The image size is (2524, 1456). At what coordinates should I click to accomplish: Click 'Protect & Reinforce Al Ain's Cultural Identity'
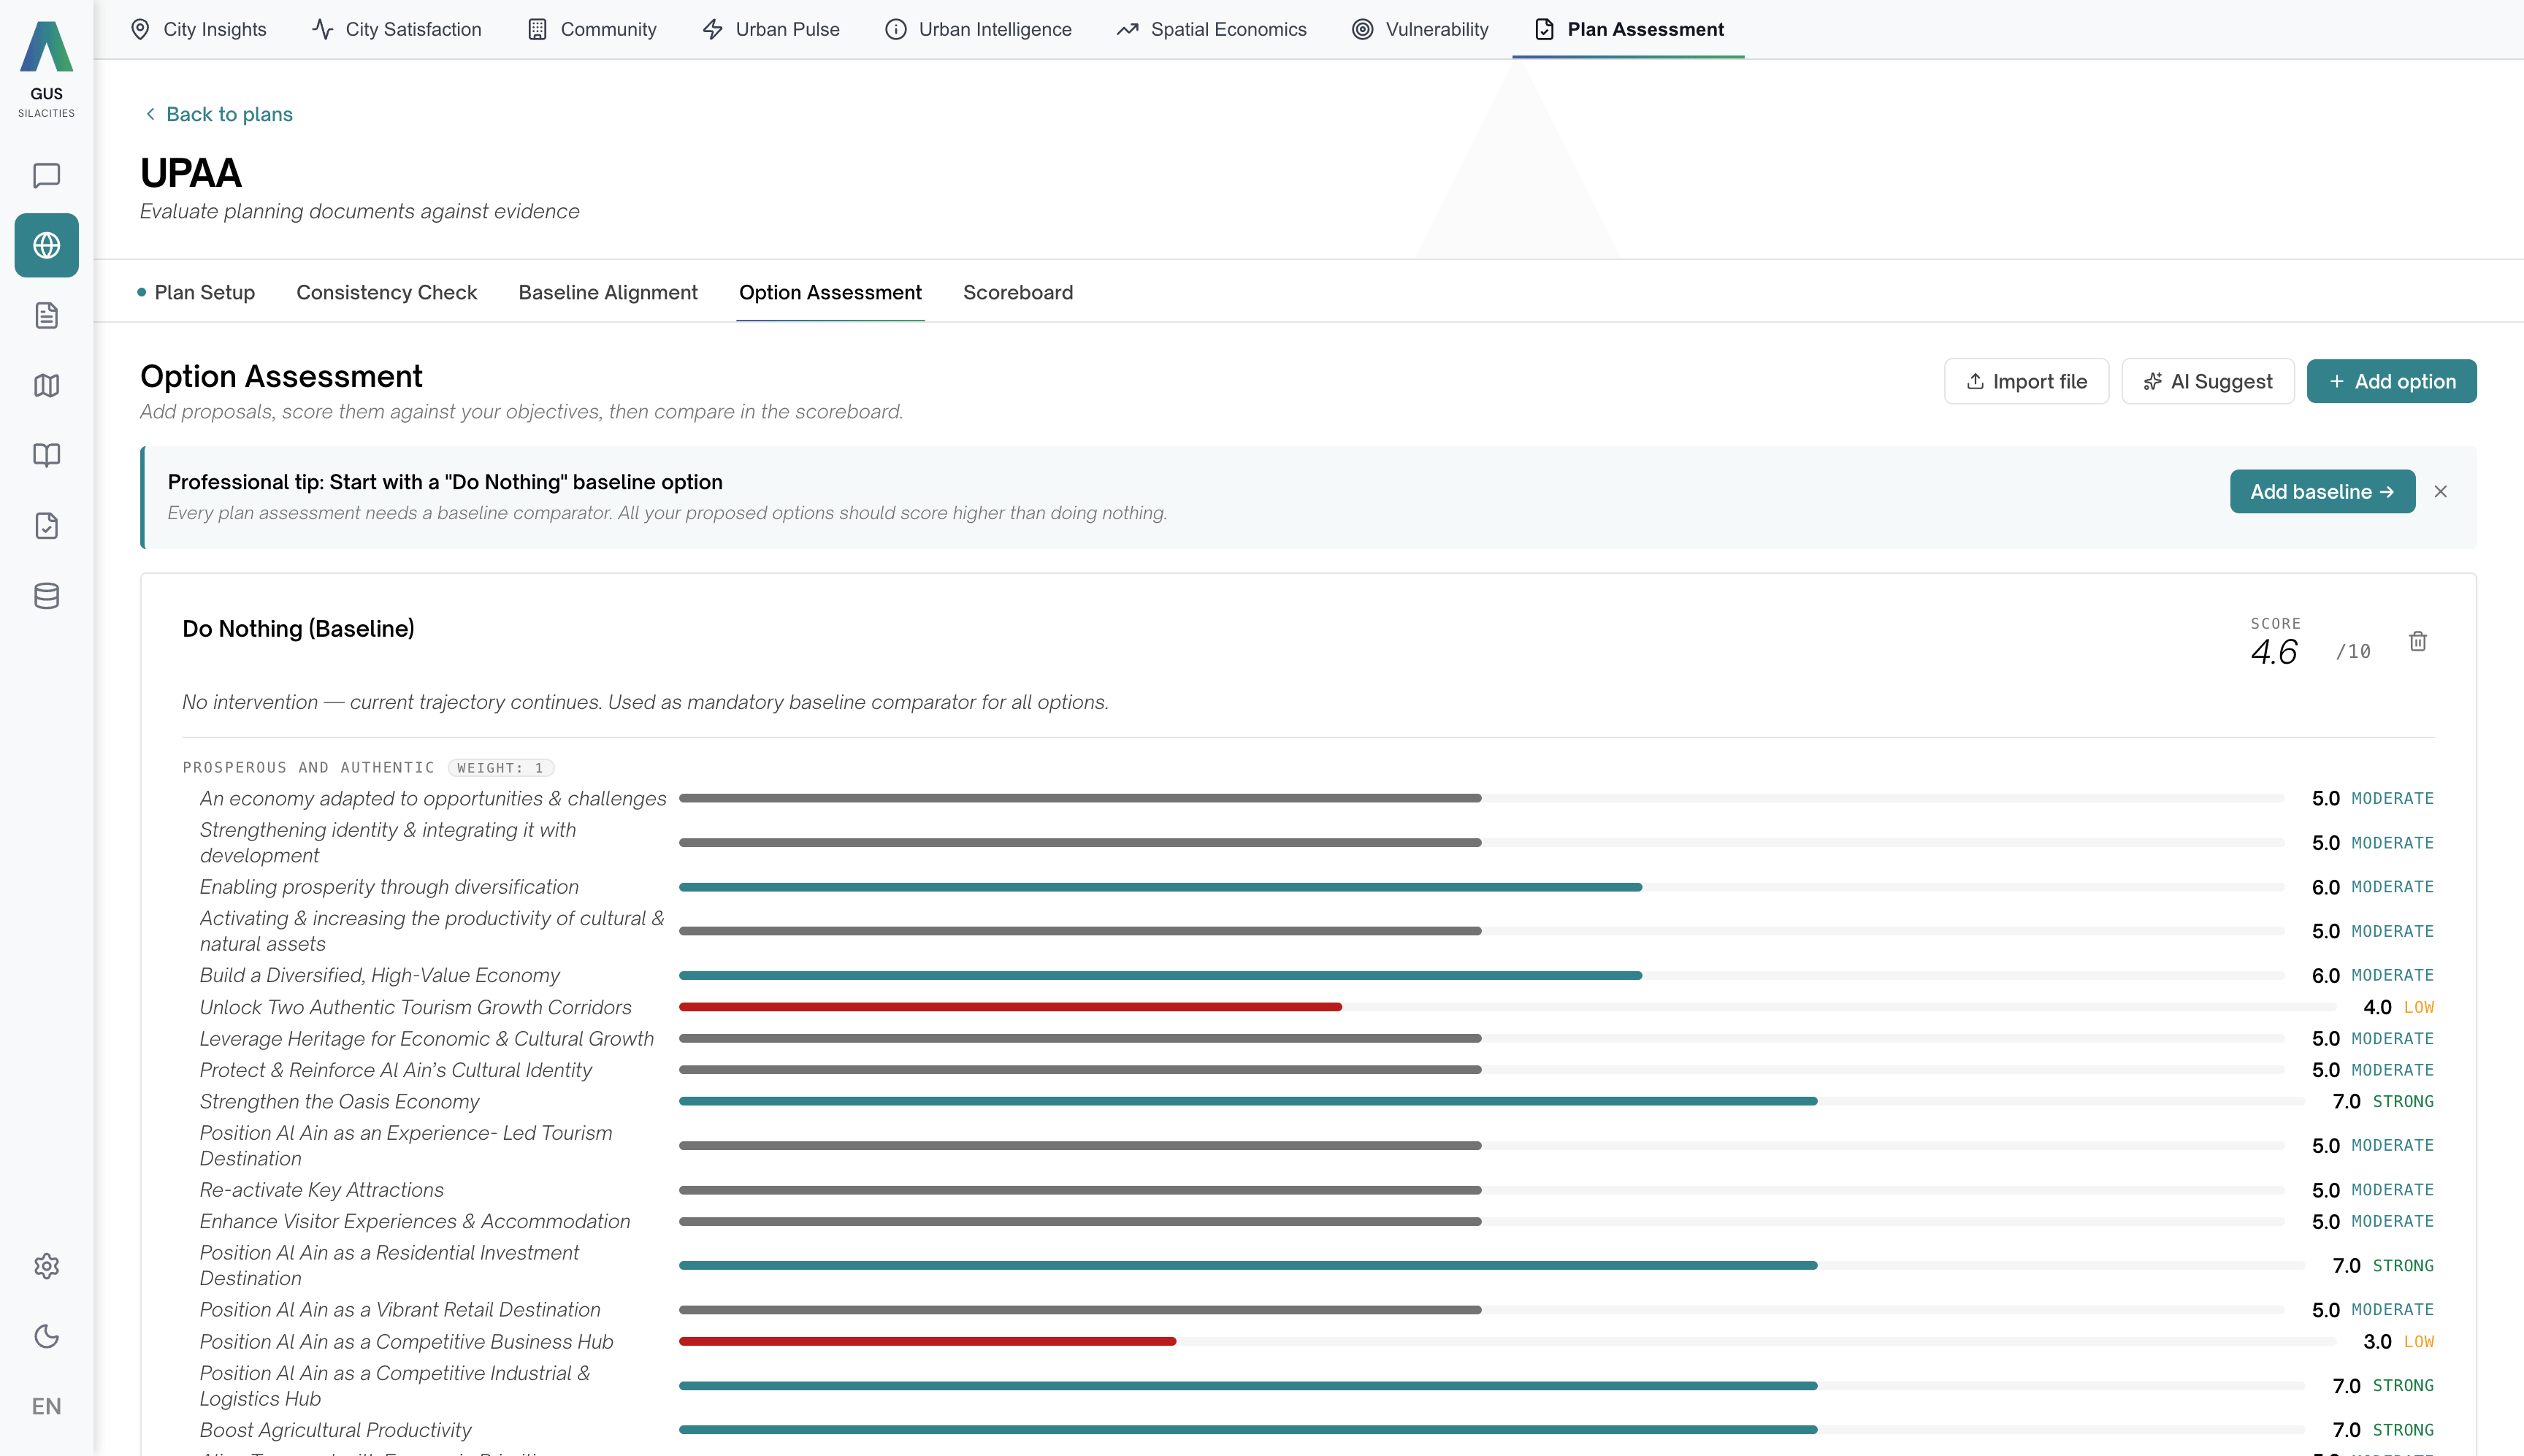click(395, 1069)
